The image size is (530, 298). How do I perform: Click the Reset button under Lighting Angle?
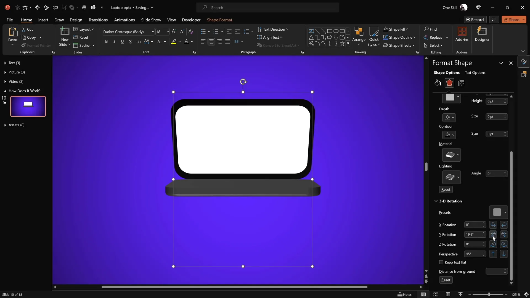[446, 190]
